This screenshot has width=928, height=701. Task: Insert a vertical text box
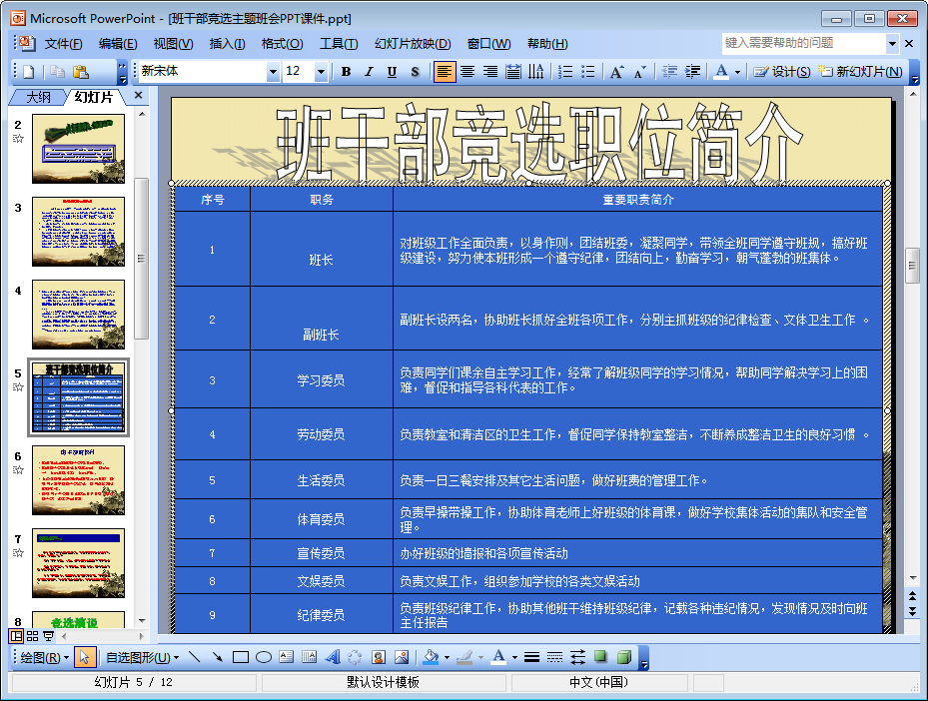309,657
